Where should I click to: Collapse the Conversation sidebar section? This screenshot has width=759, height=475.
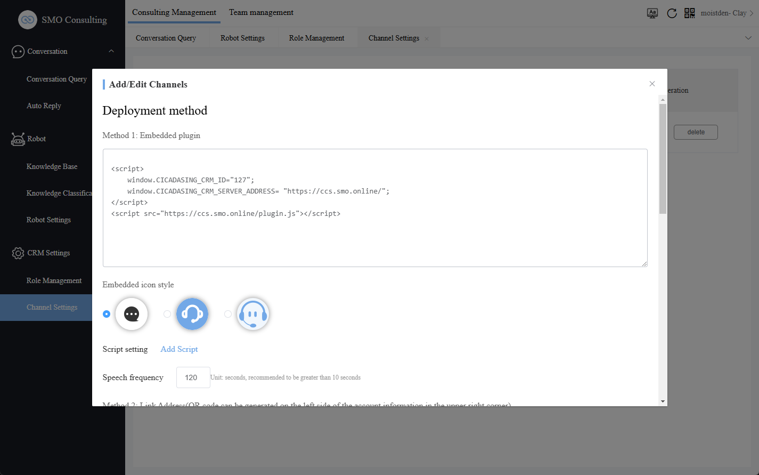click(111, 51)
